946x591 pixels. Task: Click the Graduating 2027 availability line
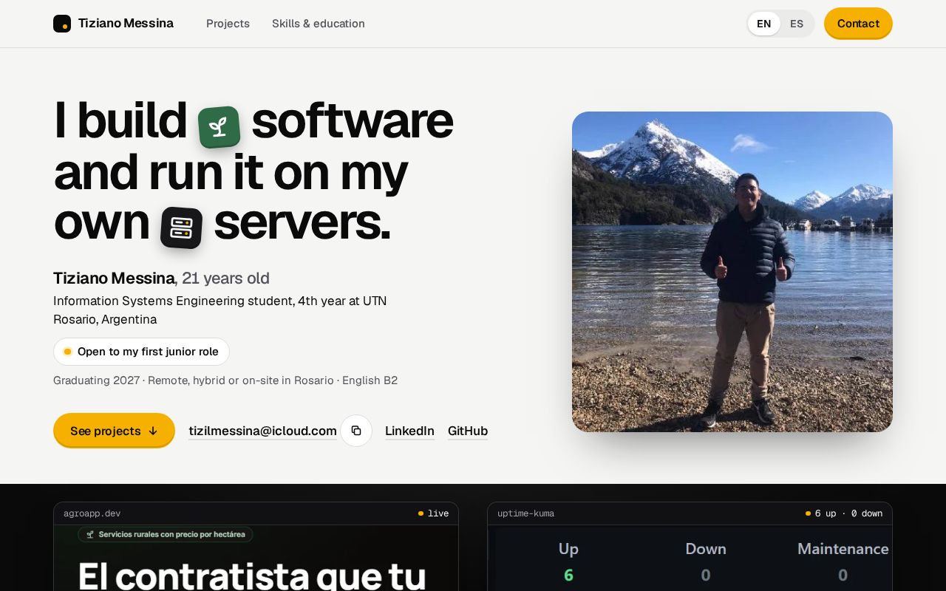tap(225, 380)
